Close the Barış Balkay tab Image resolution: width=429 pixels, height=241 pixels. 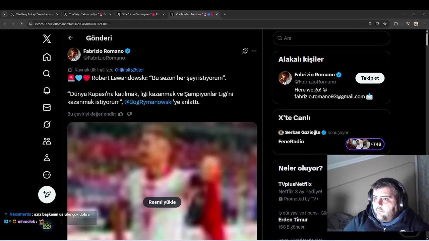click(57, 14)
